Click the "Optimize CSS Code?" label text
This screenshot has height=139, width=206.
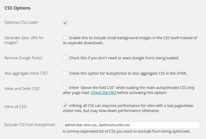[x=21, y=23]
